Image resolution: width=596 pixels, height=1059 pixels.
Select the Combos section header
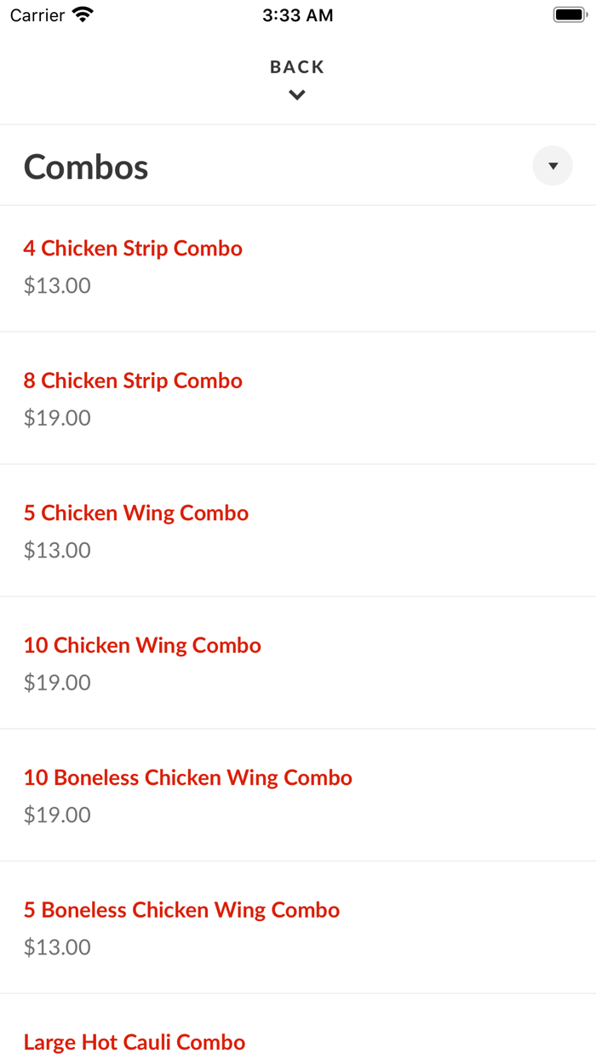point(85,167)
